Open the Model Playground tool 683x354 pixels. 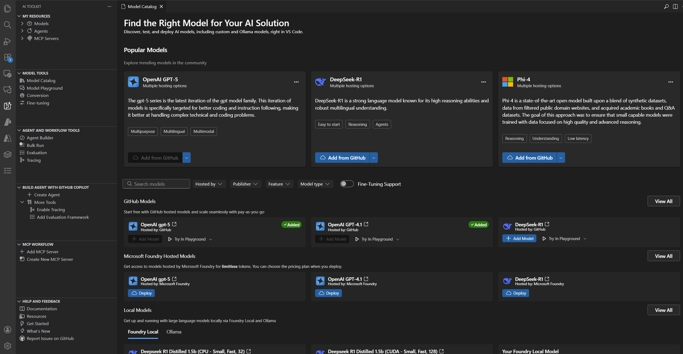click(44, 88)
